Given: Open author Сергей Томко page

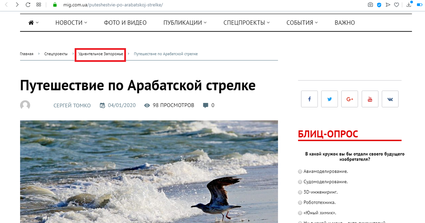Looking at the screenshot, I should [x=72, y=106].
